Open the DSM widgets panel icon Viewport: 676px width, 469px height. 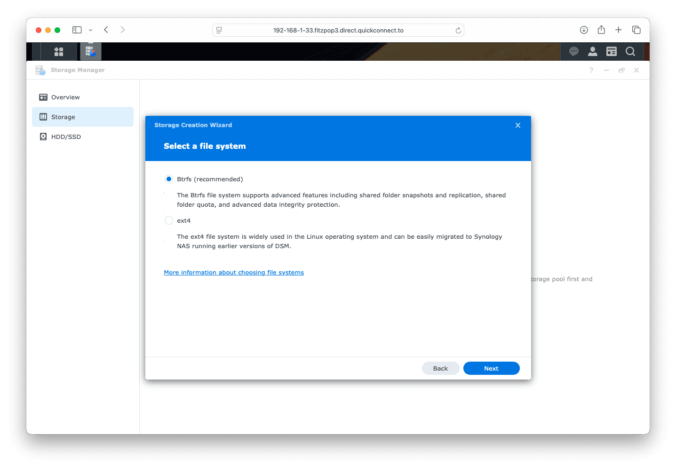[x=611, y=51]
